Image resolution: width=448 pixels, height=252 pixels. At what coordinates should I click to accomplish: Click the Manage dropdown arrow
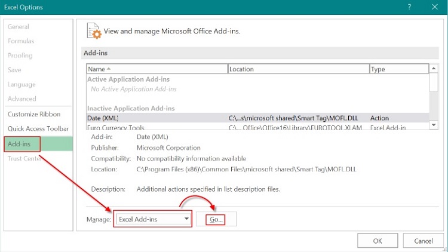pos(186,219)
